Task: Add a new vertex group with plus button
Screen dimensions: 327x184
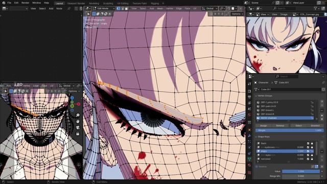Action: [322, 102]
